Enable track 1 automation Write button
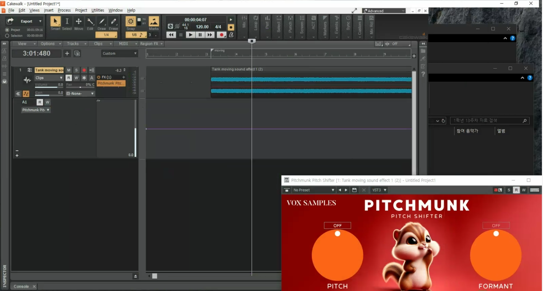 pyautogui.click(x=76, y=78)
